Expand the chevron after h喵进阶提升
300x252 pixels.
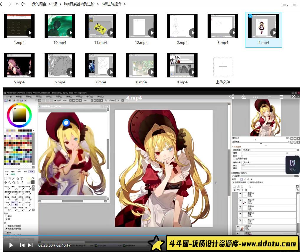tap(125, 4)
